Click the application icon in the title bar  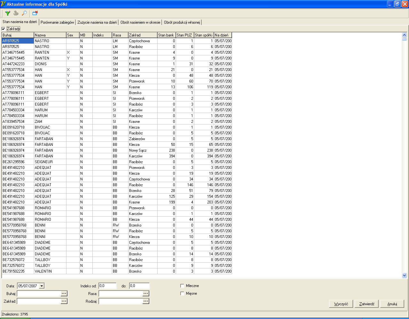click(4, 4)
